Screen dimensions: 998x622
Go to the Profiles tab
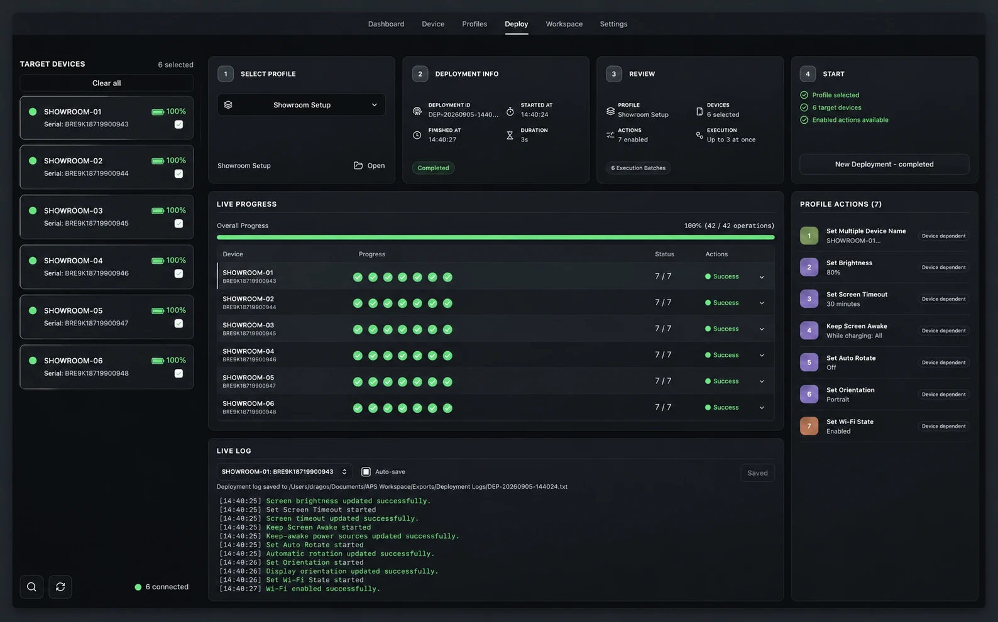474,24
